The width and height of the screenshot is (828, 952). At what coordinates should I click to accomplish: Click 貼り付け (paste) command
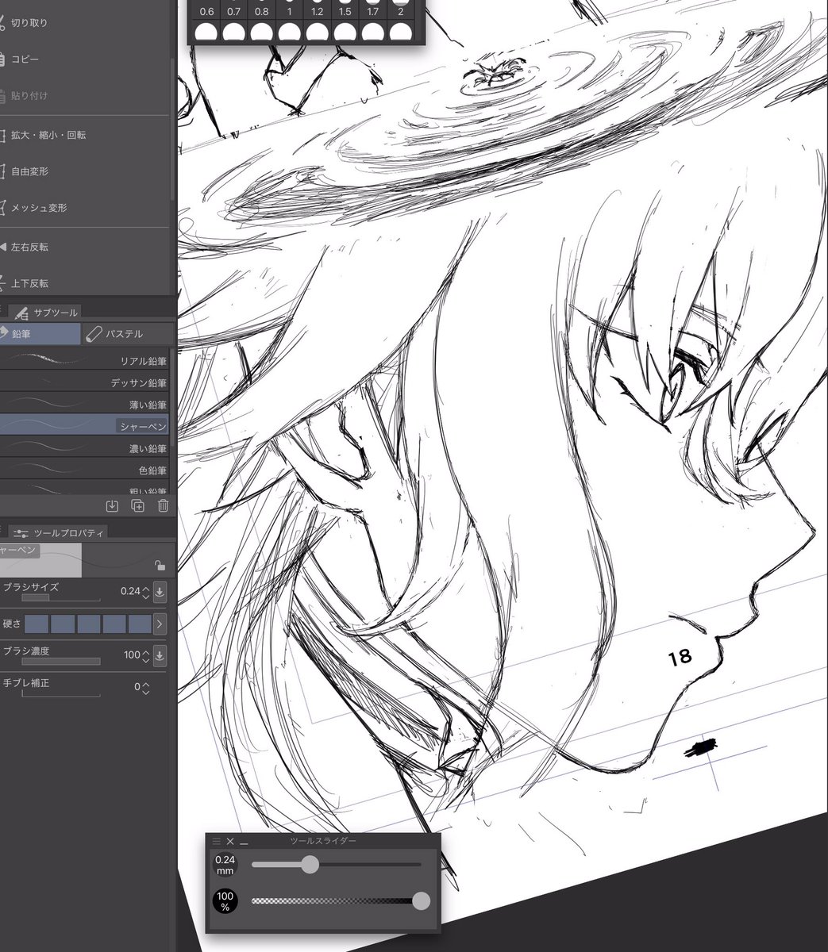pos(84,95)
